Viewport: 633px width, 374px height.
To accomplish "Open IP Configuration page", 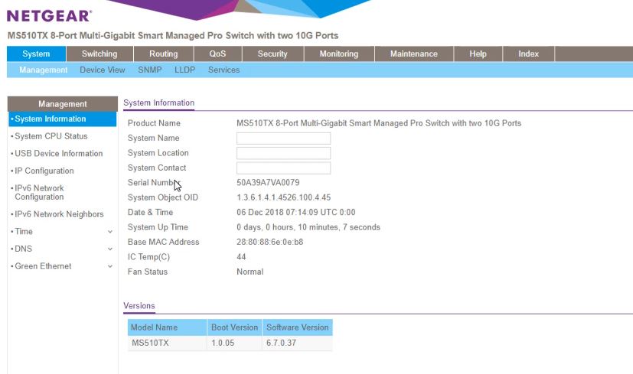I will 44,171.
